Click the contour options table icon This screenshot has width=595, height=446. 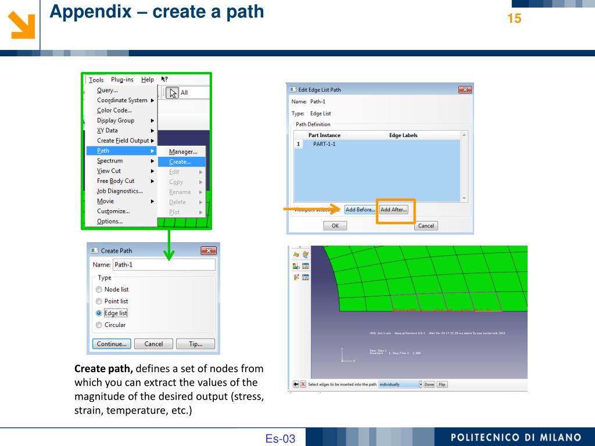click(x=306, y=266)
